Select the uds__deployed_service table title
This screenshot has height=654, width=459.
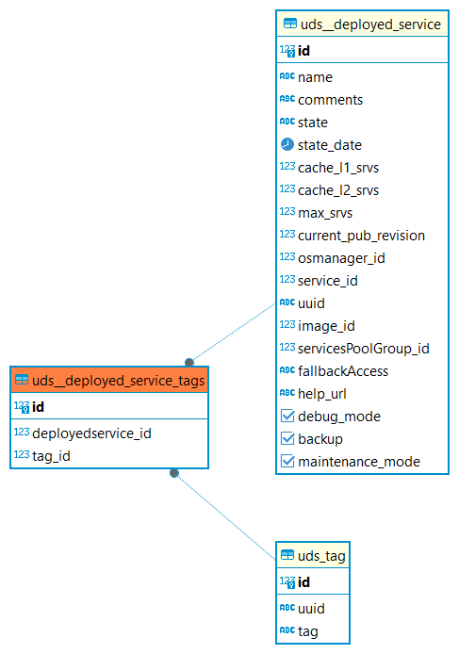point(370,25)
